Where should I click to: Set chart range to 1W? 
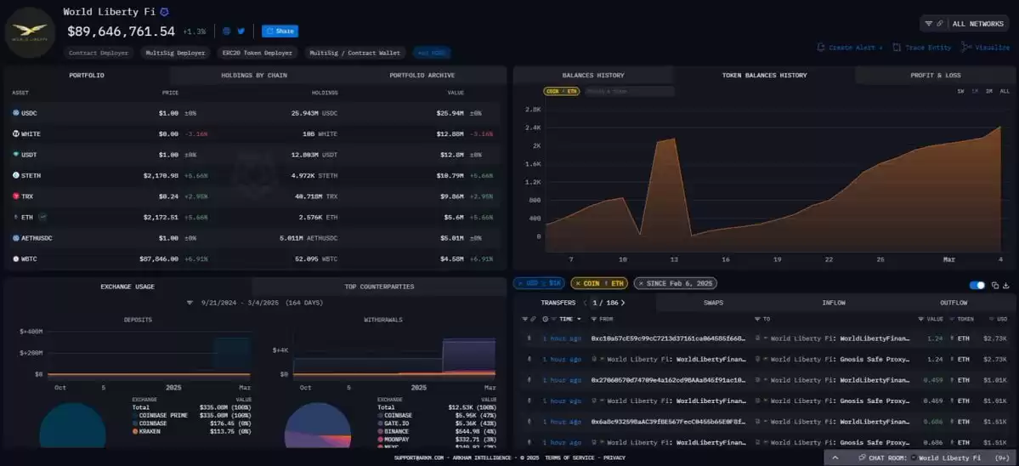[960, 92]
